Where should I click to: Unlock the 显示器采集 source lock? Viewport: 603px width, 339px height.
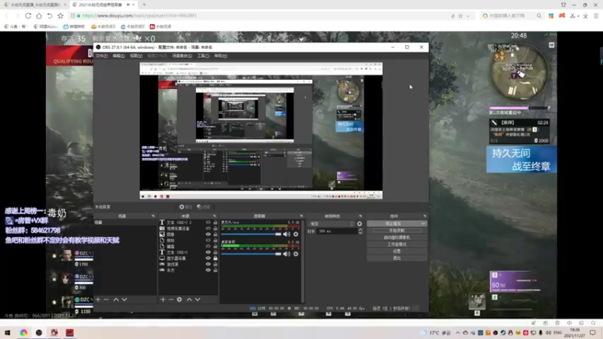pos(216,258)
